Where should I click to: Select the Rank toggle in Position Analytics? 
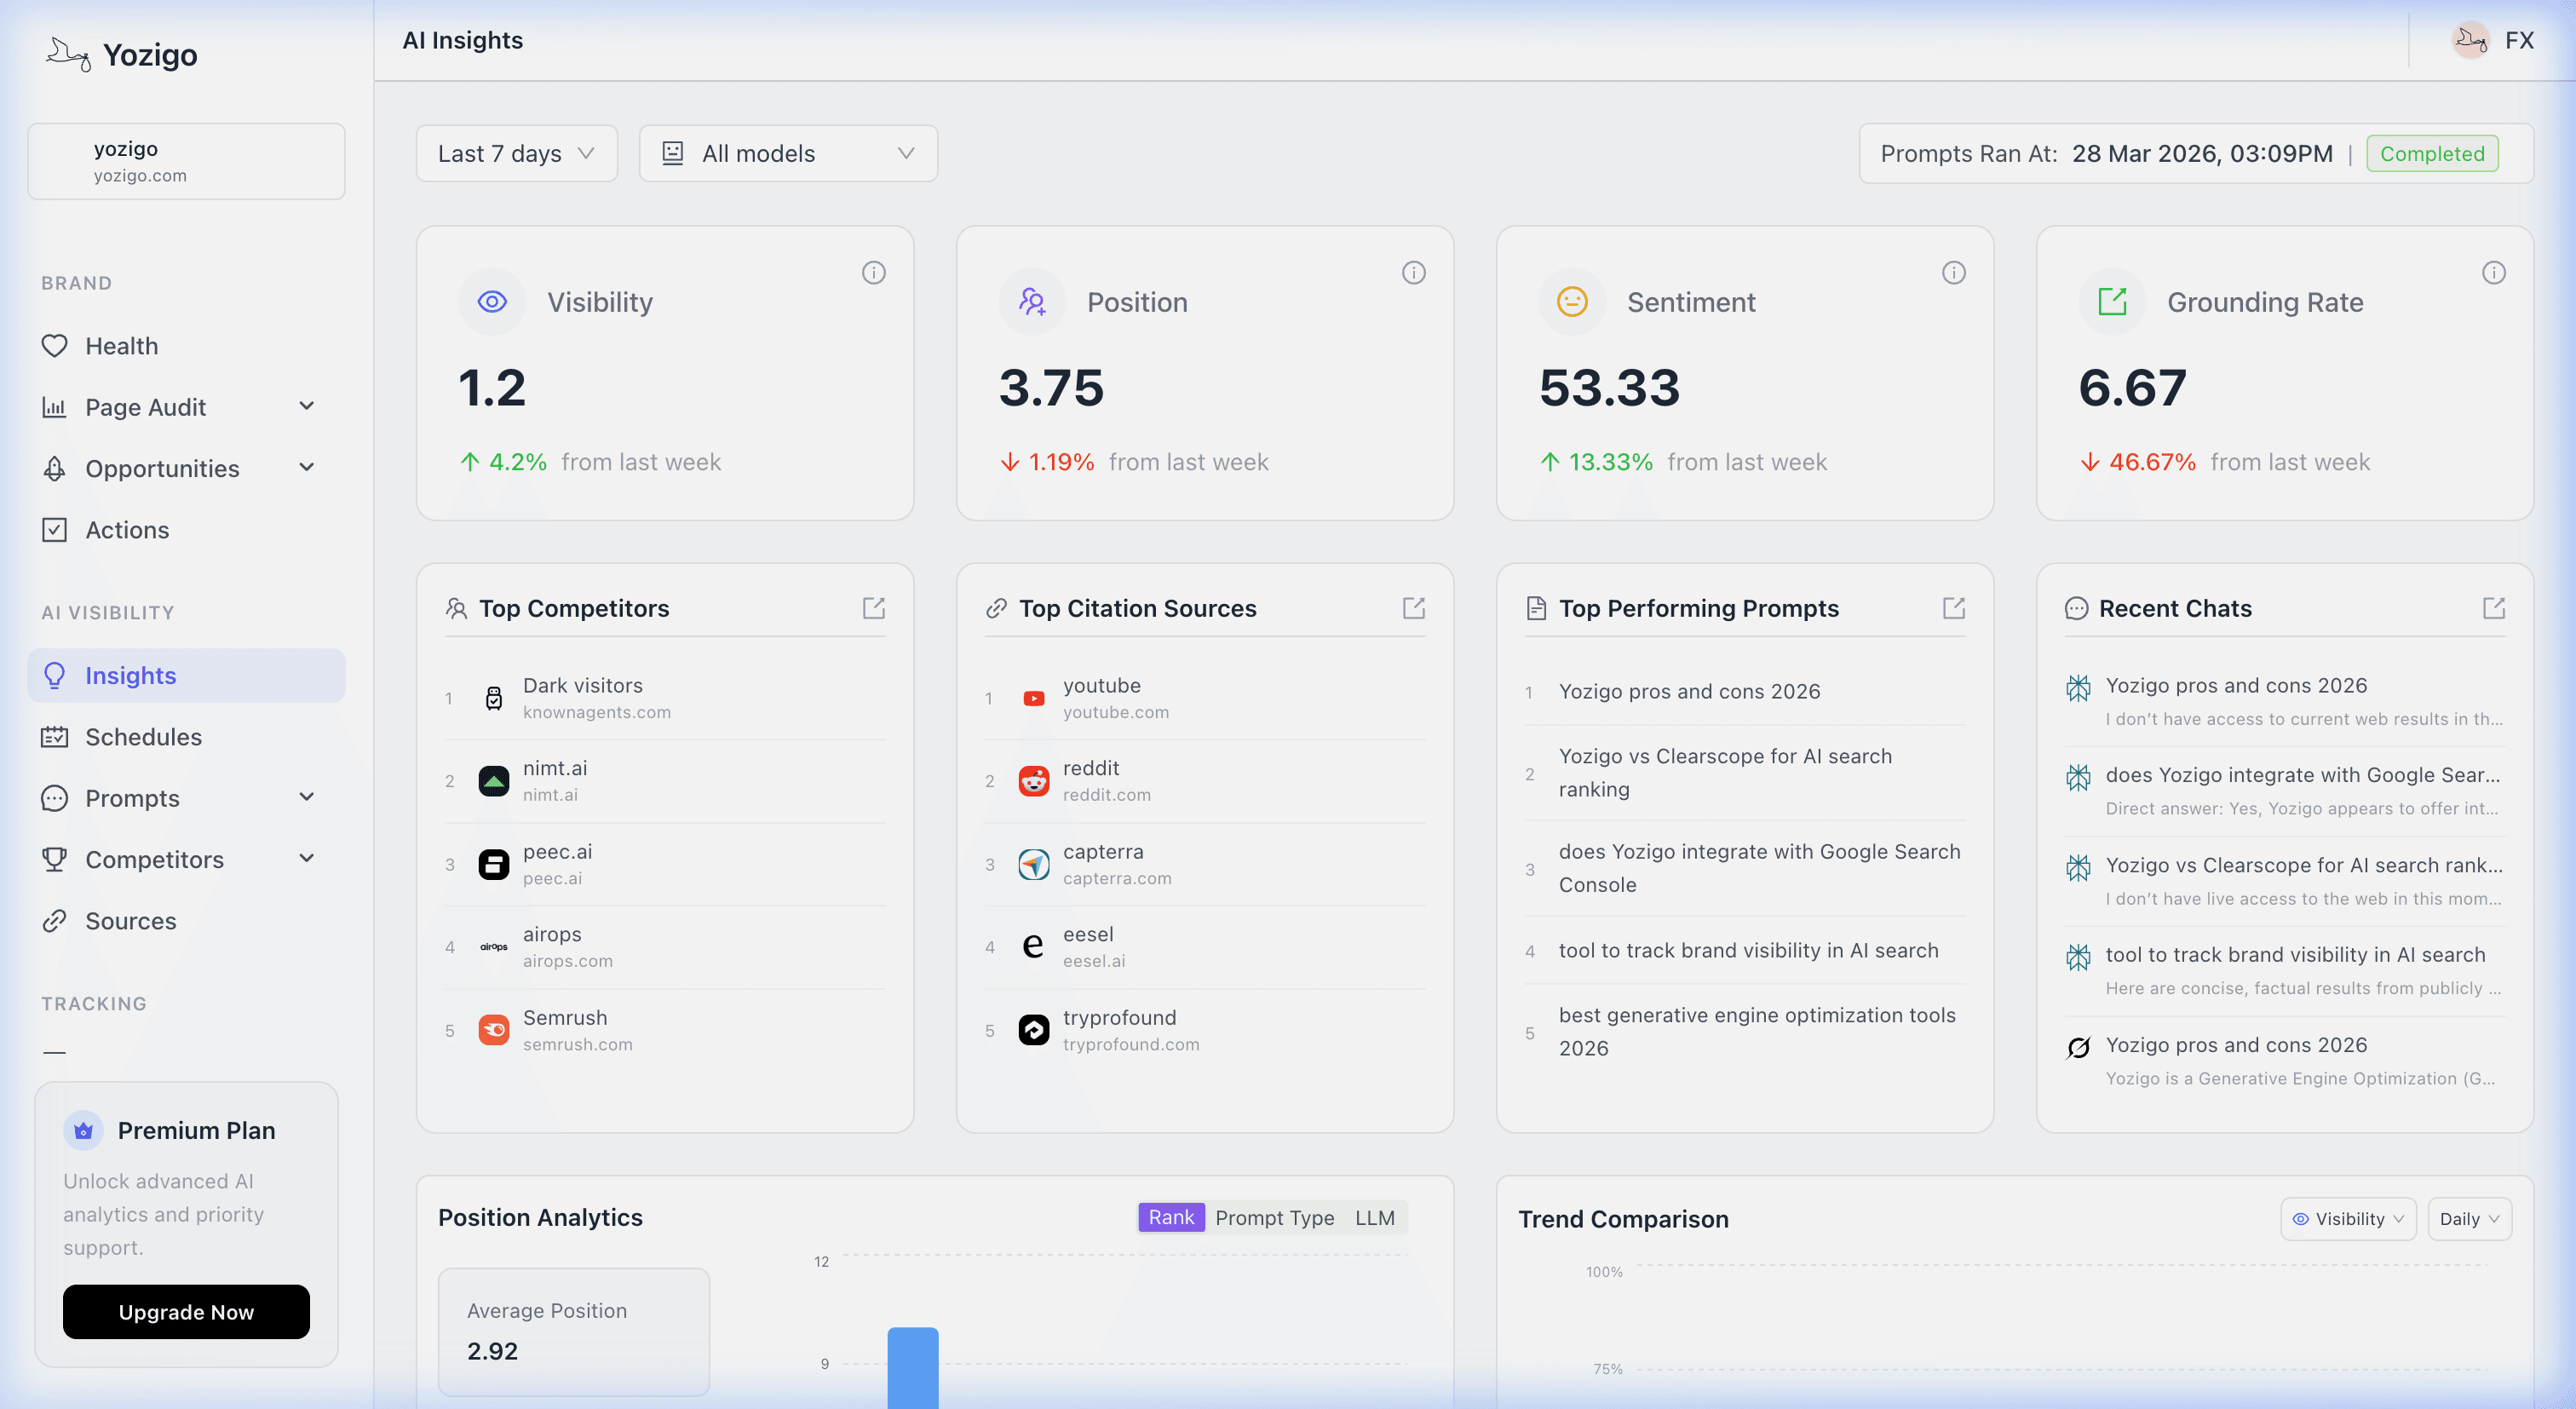[1171, 1217]
